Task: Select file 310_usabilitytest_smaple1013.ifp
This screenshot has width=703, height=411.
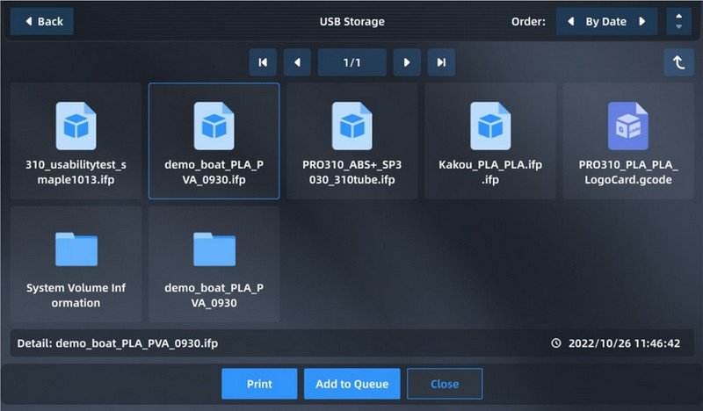Action: (76, 141)
